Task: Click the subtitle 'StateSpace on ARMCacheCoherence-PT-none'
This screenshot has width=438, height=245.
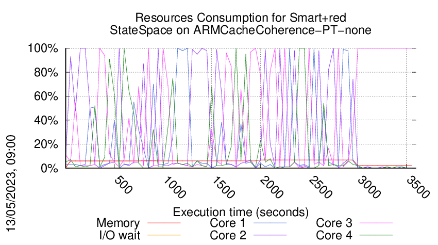Action: click(241, 30)
